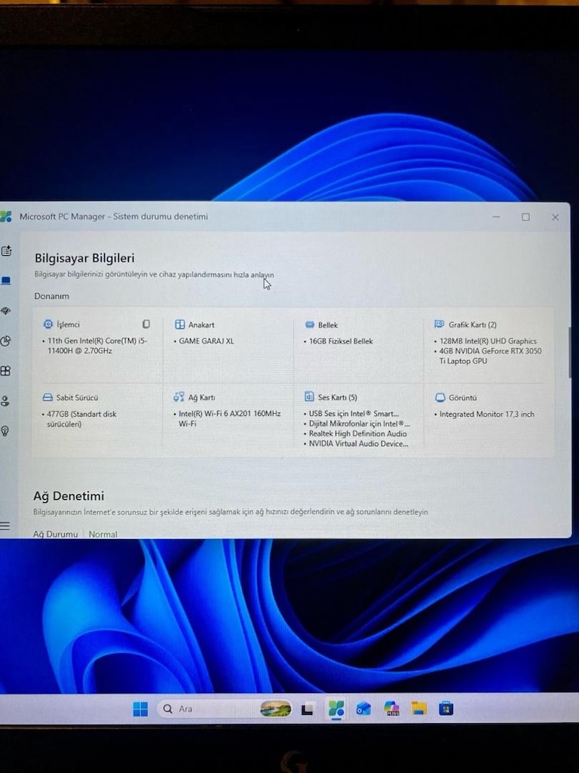Click the window's vertical scrollbar

569,353
